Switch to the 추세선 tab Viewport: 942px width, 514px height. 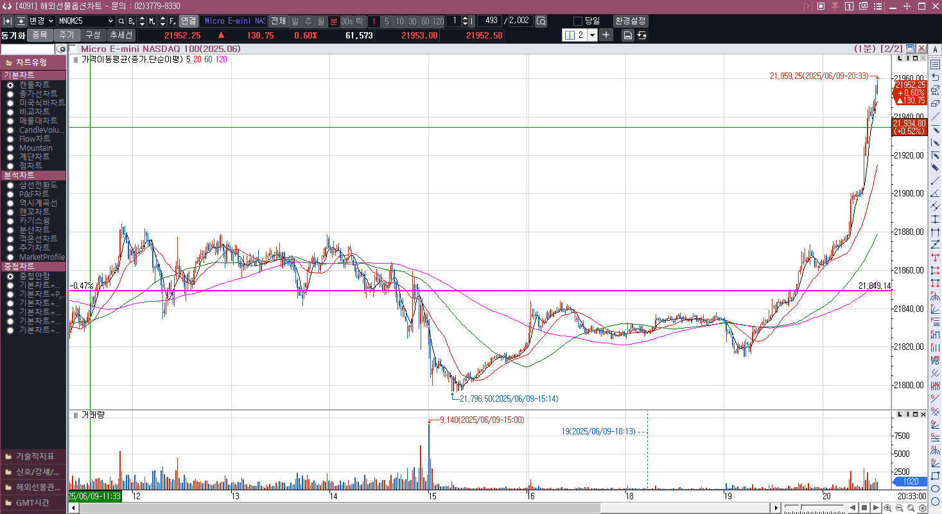click(121, 35)
